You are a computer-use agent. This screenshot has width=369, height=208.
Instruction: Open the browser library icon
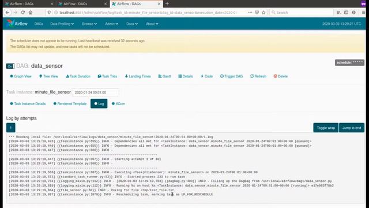point(338,13)
